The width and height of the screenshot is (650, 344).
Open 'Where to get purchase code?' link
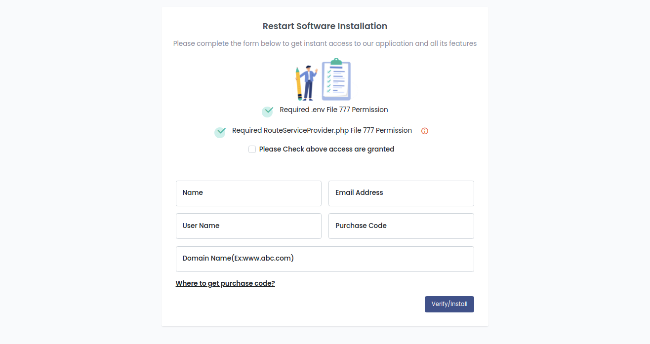[225, 283]
